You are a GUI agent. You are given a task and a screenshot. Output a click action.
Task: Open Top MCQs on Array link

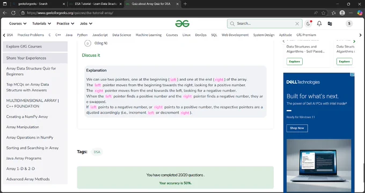pos(28,87)
